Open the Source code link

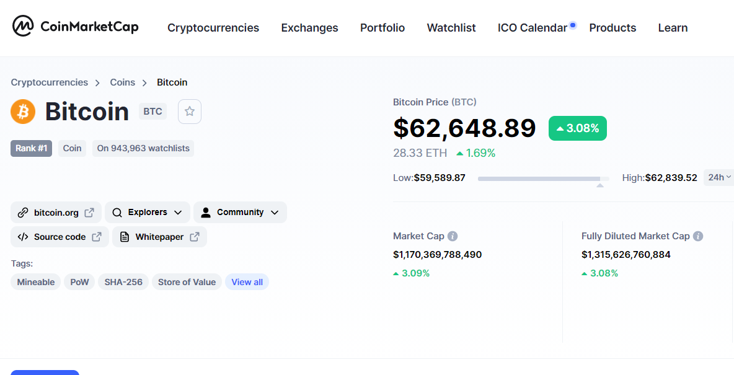click(x=60, y=237)
